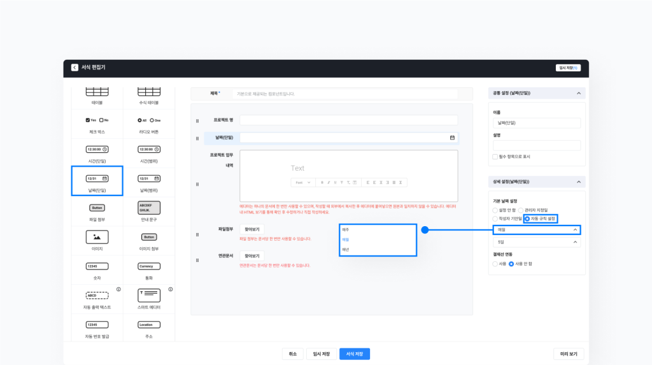Viewport: 652px width, 365px height.
Task: Choose the 스마트 에디터 component
Action: [x=149, y=295]
